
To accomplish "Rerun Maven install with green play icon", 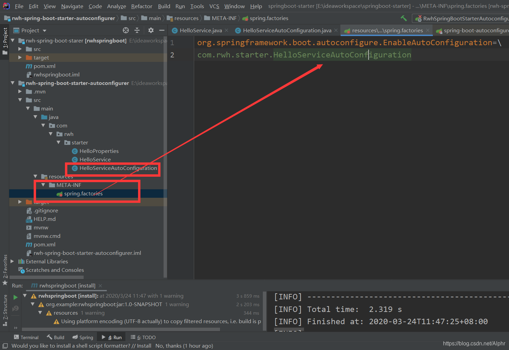I will click(x=15, y=297).
